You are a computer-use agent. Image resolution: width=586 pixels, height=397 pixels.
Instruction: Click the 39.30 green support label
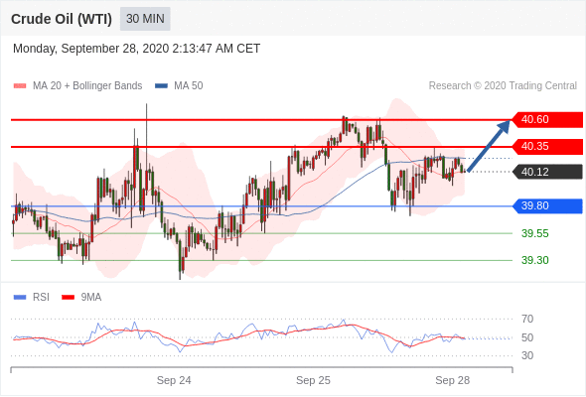click(535, 260)
